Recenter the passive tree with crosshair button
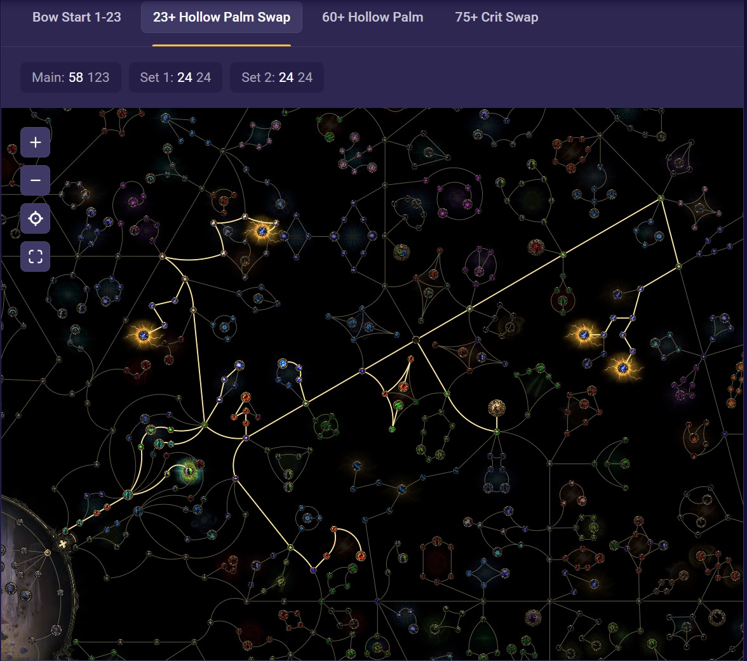 tap(36, 219)
